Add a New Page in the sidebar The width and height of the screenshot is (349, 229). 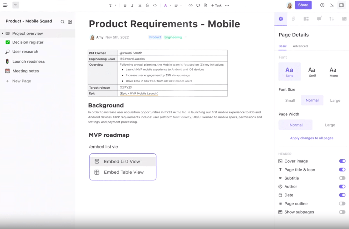click(x=18, y=81)
